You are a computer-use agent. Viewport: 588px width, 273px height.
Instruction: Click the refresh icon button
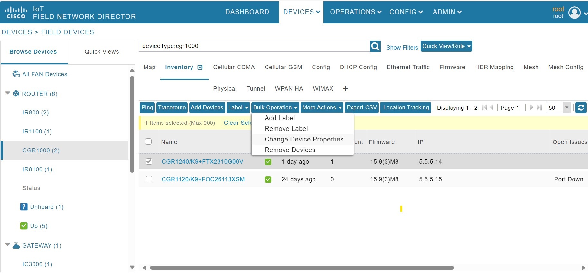(x=581, y=108)
